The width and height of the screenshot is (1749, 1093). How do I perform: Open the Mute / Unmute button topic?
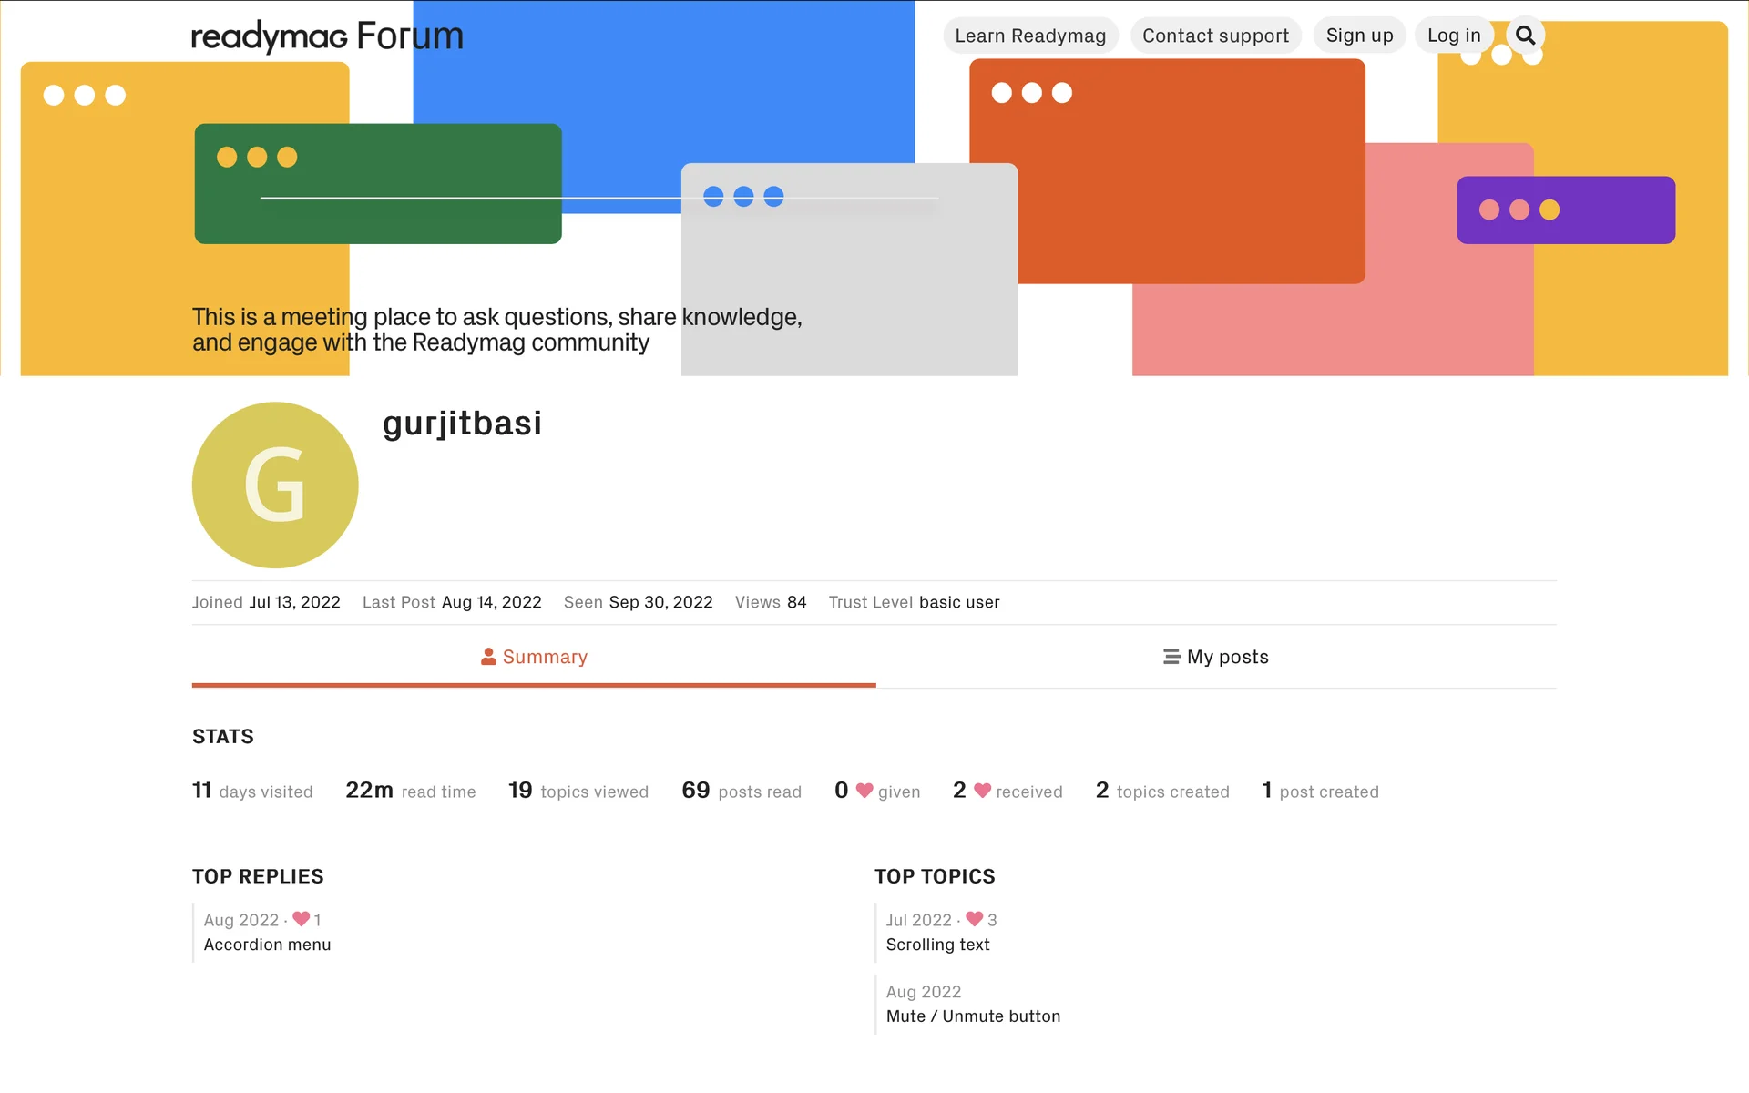973,1016
